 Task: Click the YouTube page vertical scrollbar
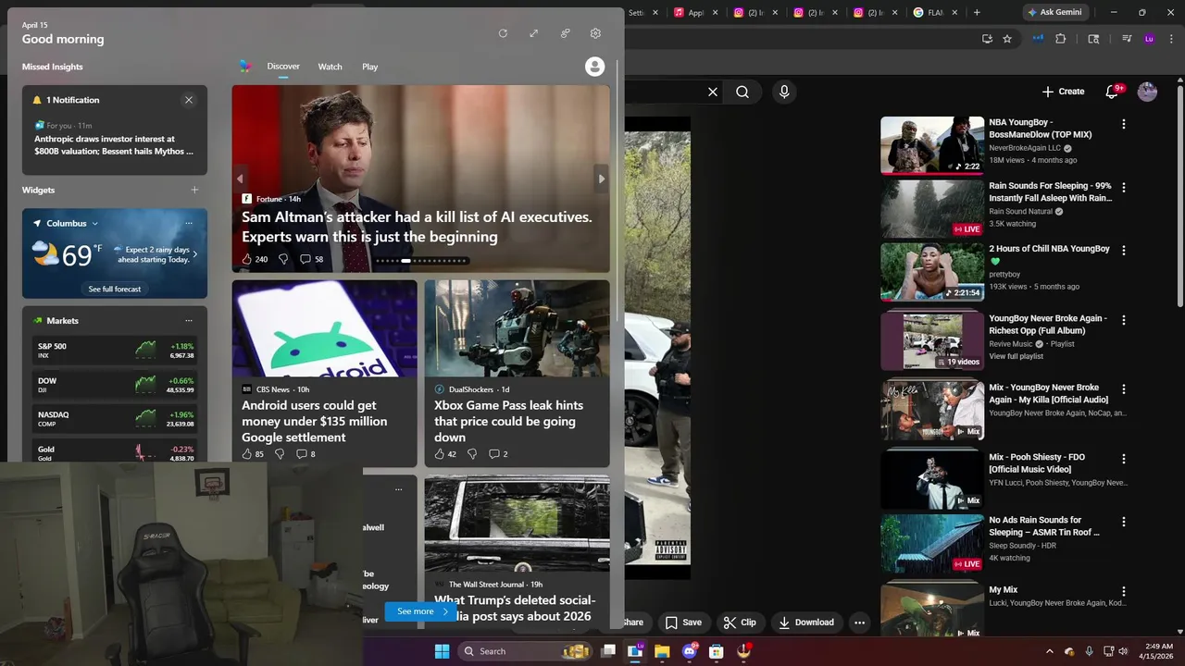coord(1179,198)
